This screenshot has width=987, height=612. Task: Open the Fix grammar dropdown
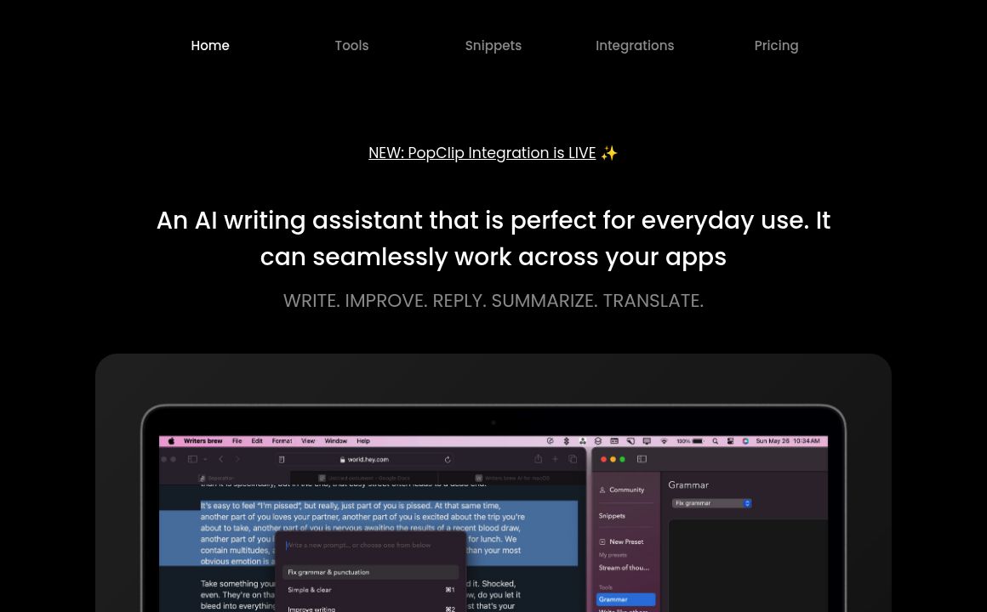(711, 503)
